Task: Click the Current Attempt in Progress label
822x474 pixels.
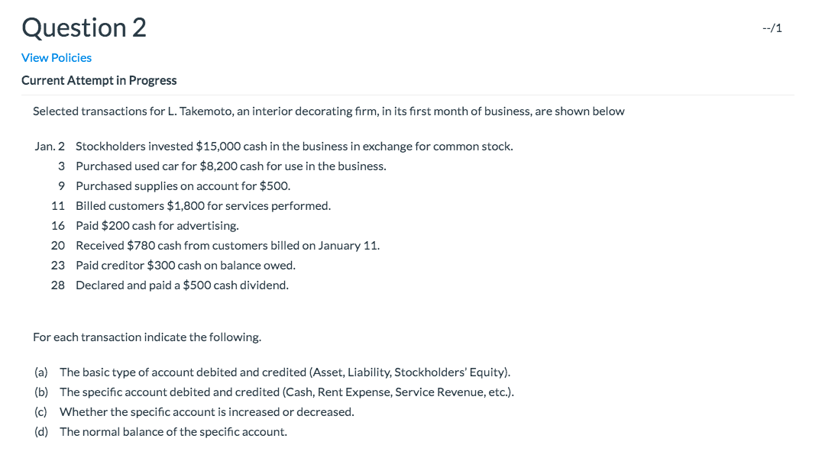Action: (99, 80)
